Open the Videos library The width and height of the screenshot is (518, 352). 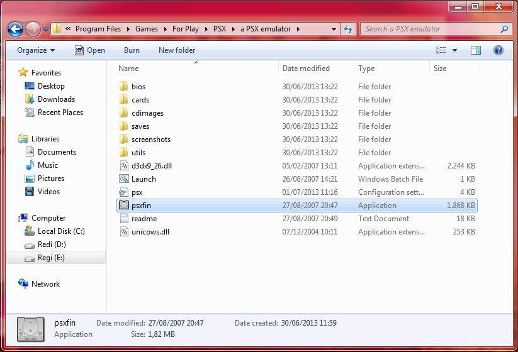click(48, 191)
